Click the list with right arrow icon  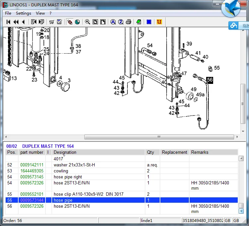(x=41, y=22)
